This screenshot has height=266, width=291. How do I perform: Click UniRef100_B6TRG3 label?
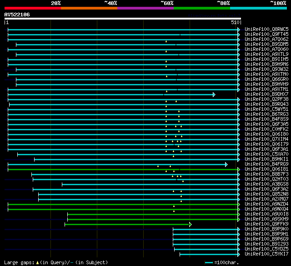click(266, 114)
